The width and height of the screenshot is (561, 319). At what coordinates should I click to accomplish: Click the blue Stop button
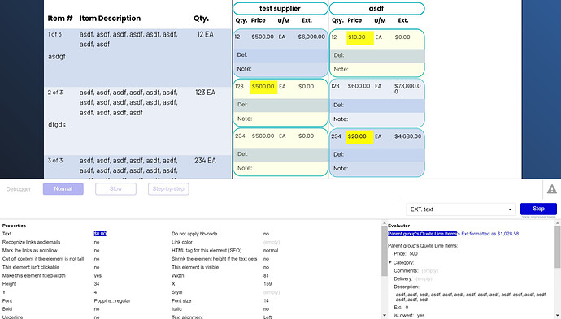[x=538, y=209]
